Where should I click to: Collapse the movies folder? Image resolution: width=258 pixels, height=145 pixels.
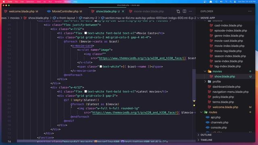(x=217, y=71)
